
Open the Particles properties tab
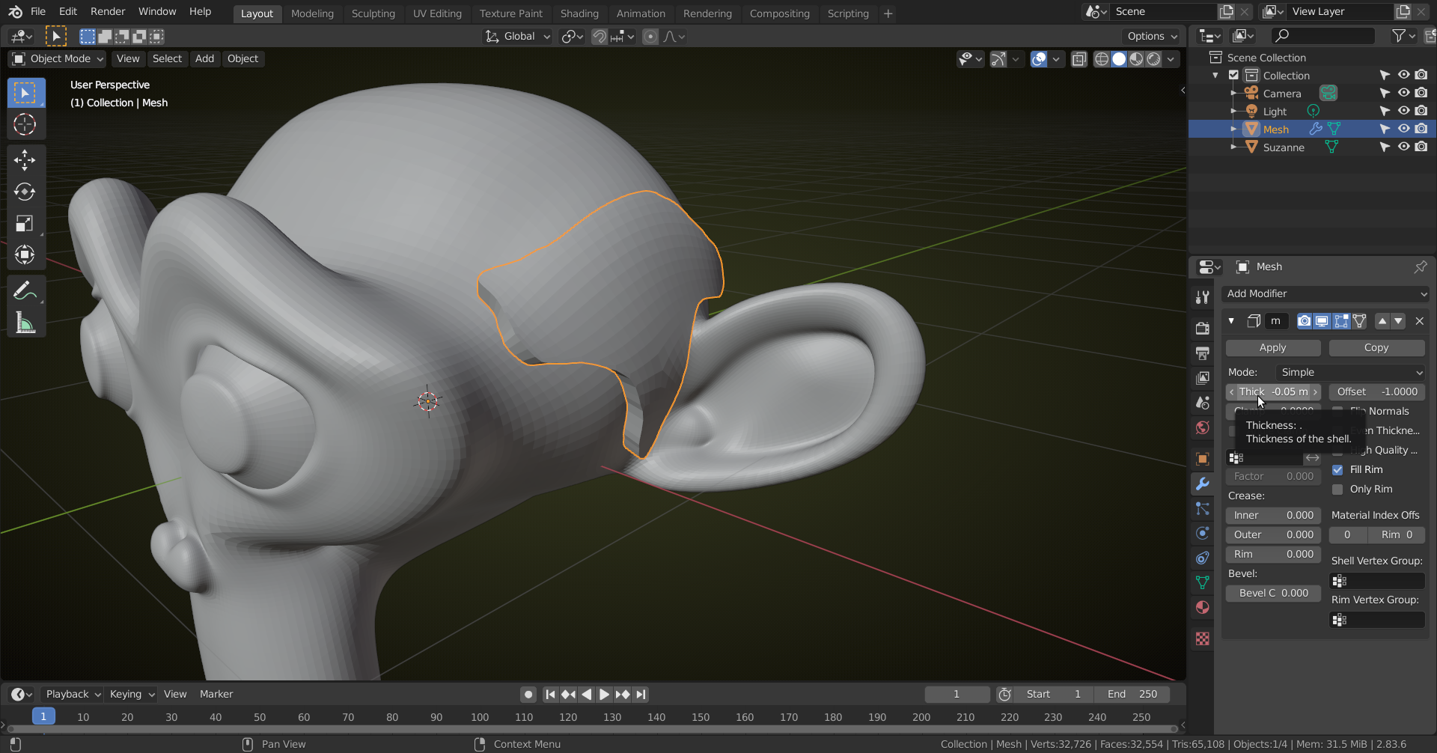coord(1203,508)
